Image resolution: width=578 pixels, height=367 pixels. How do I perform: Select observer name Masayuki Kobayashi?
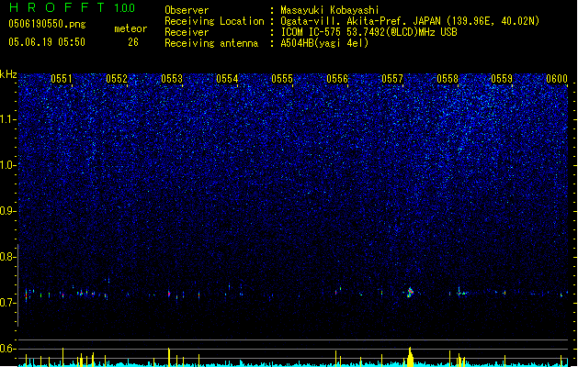(x=330, y=10)
